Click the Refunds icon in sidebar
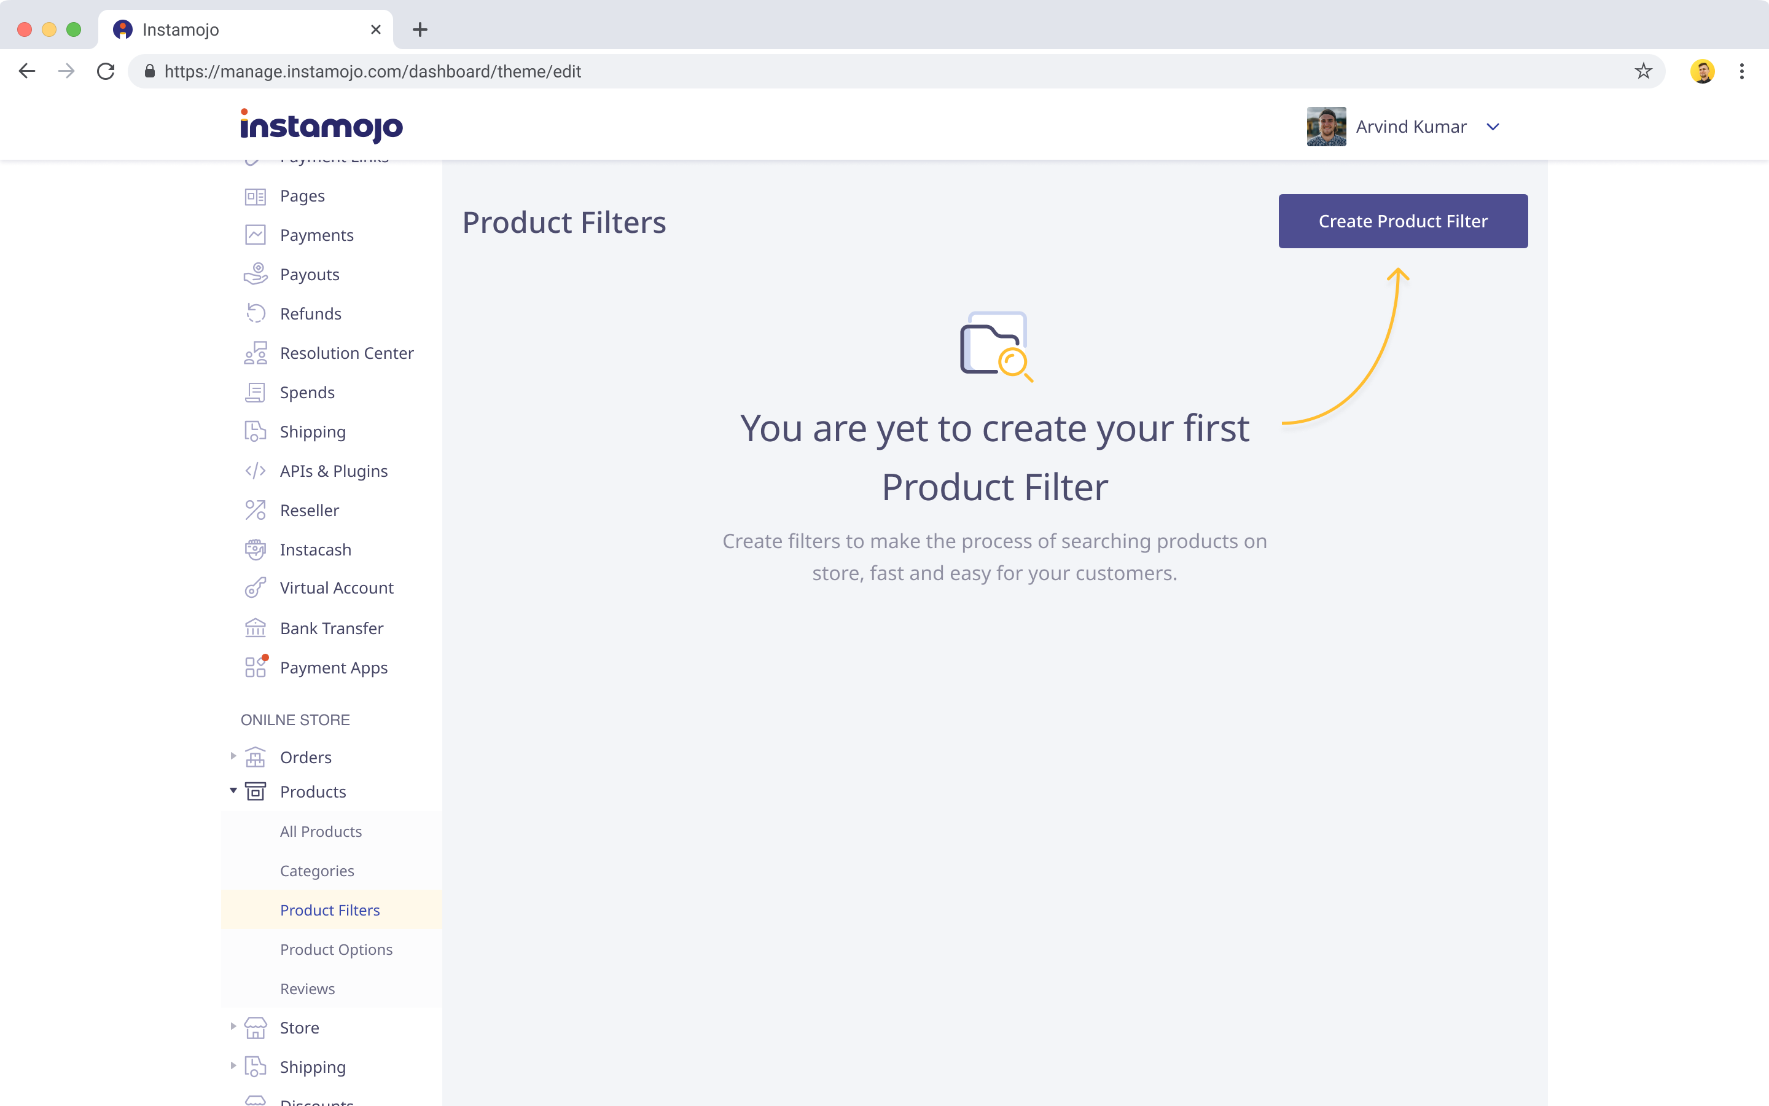Image resolution: width=1769 pixels, height=1106 pixels. pos(255,313)
